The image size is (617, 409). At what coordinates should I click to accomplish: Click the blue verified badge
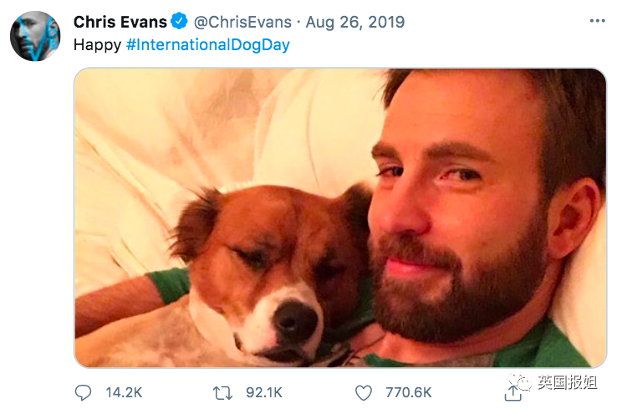click(x=180, y=21)
